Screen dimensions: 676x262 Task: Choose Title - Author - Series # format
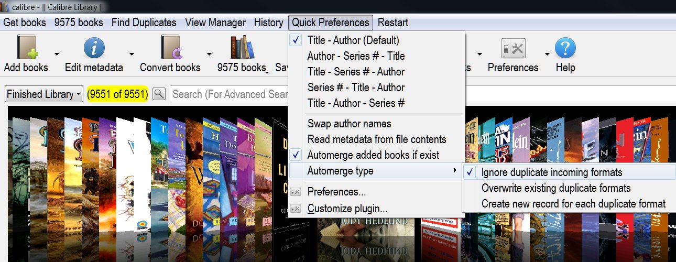(376, 103)
